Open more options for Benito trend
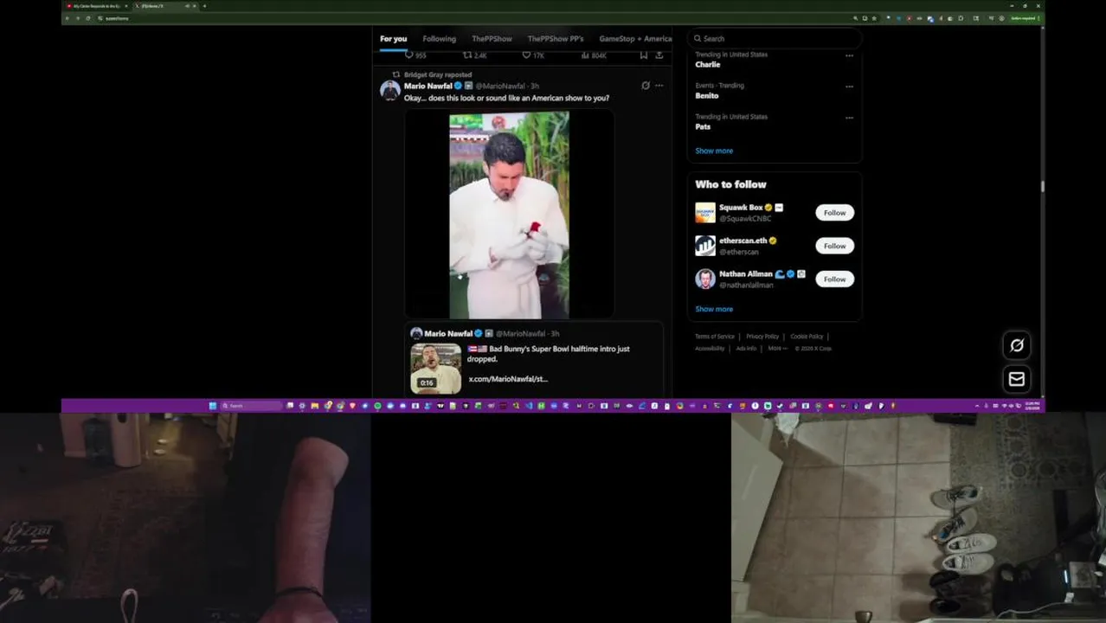The width and height of the screenshot is (1106, 623). click(849, 87)
